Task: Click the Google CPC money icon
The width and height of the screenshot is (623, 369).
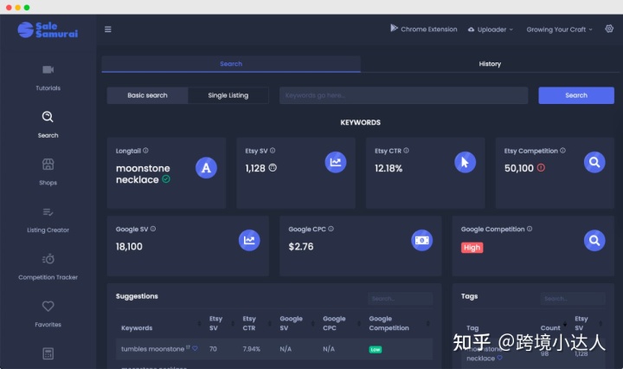Action: pos(422,240)
